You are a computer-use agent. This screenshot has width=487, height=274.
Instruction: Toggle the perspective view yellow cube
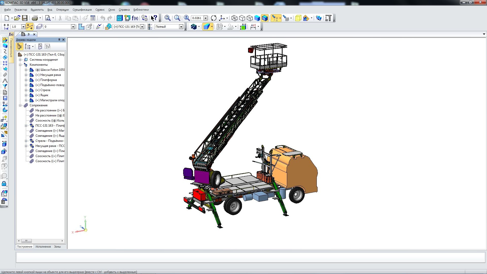298,18
